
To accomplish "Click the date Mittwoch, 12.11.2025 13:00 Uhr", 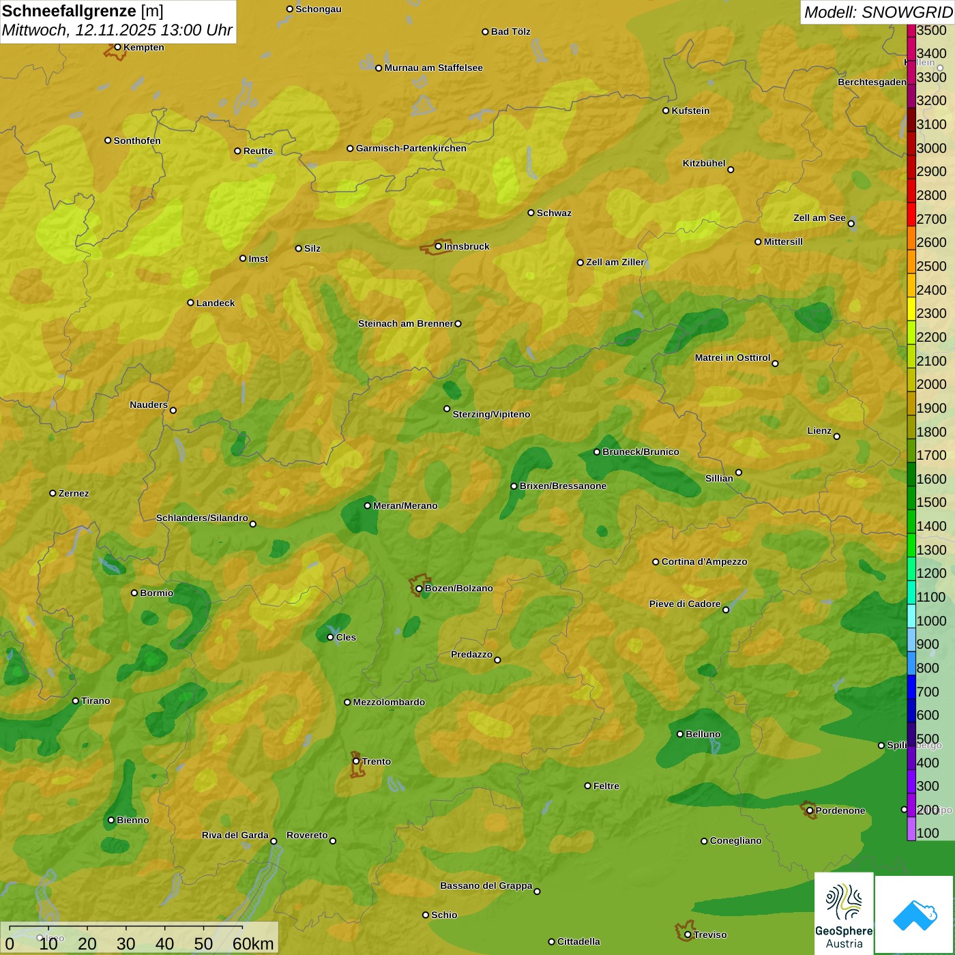I will tap(117, 31).
